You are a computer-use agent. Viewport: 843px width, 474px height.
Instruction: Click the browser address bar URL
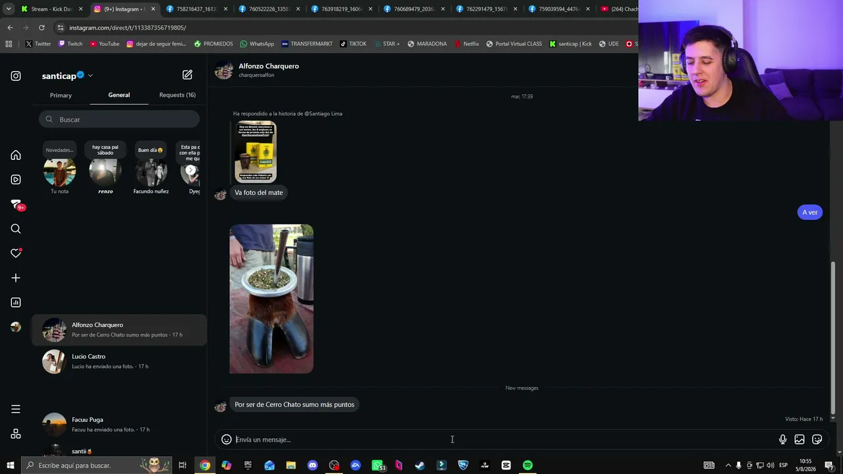(128, 28)
